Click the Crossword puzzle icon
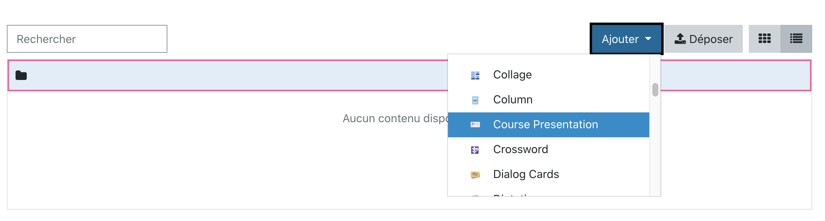 [x=475, y=150]
